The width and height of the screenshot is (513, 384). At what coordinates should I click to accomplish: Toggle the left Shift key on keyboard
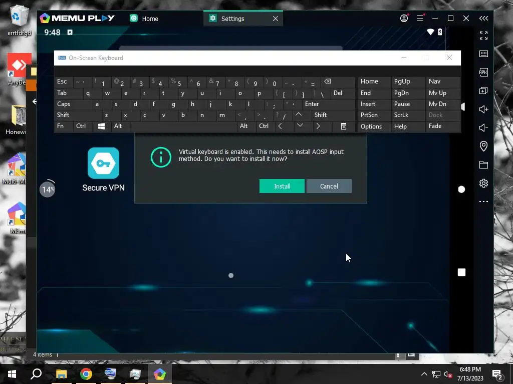[78, 115]
